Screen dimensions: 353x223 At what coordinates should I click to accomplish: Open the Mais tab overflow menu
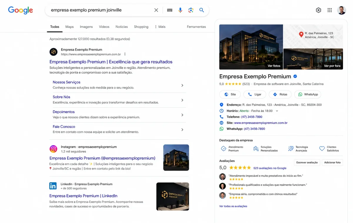(160, 27)
